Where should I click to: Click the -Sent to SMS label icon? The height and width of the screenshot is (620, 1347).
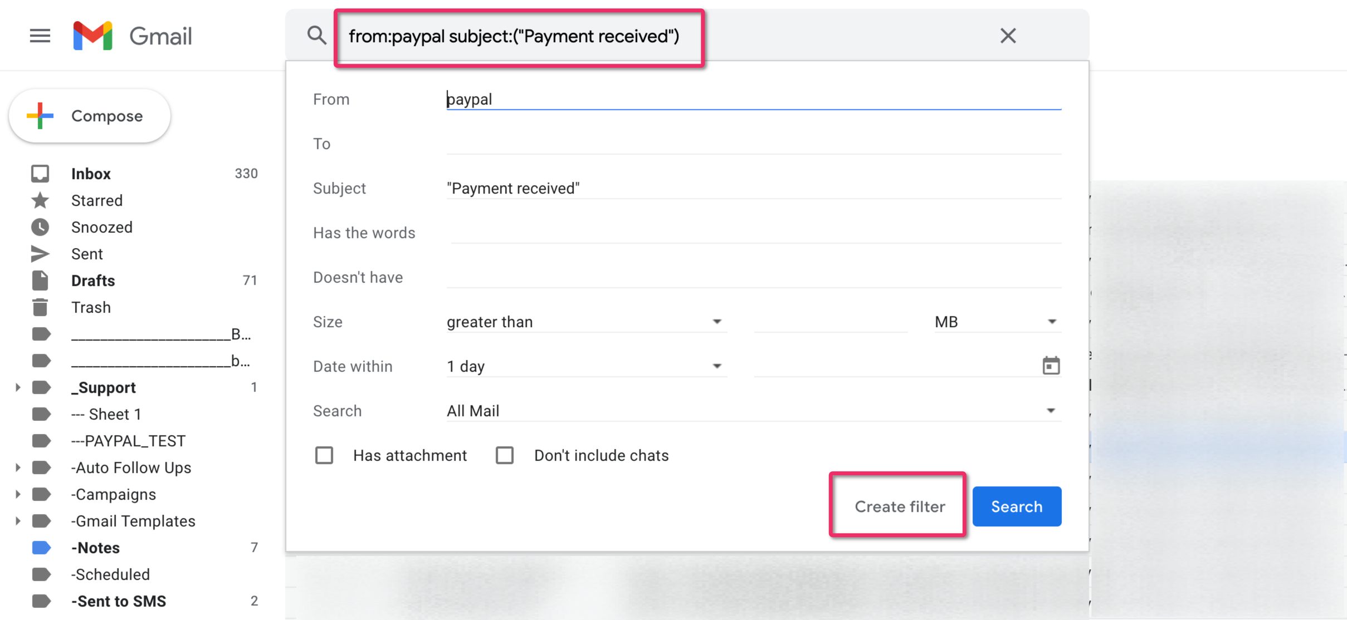tap(41, 601)
